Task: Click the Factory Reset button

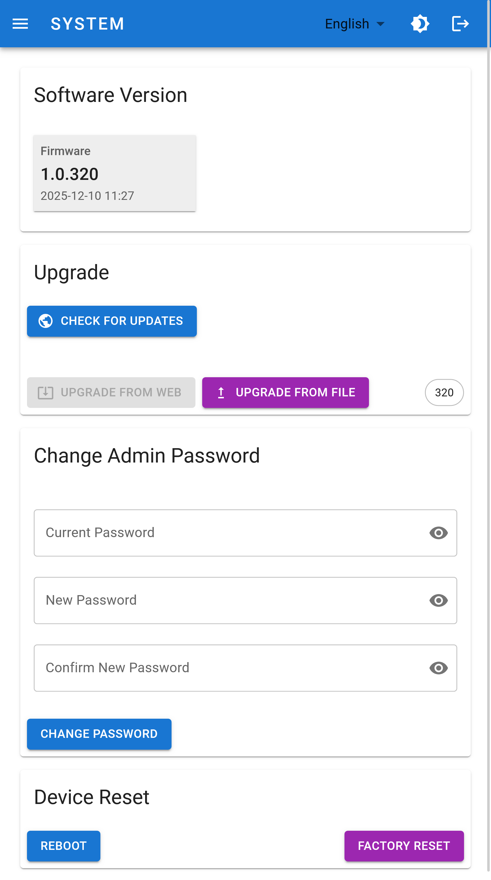Action: (404, 845)
